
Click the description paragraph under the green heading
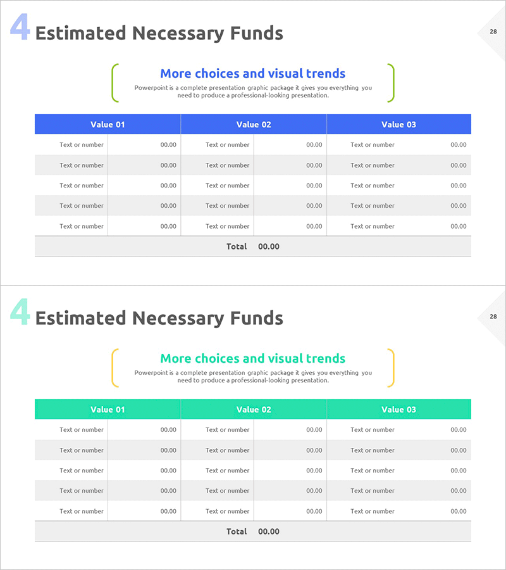253,377
